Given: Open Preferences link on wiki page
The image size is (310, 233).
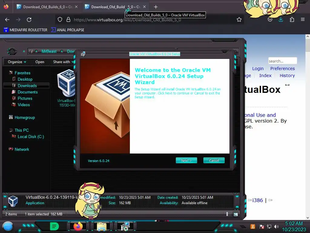Looking at the screenshot, I should click(x=282, y=69).
